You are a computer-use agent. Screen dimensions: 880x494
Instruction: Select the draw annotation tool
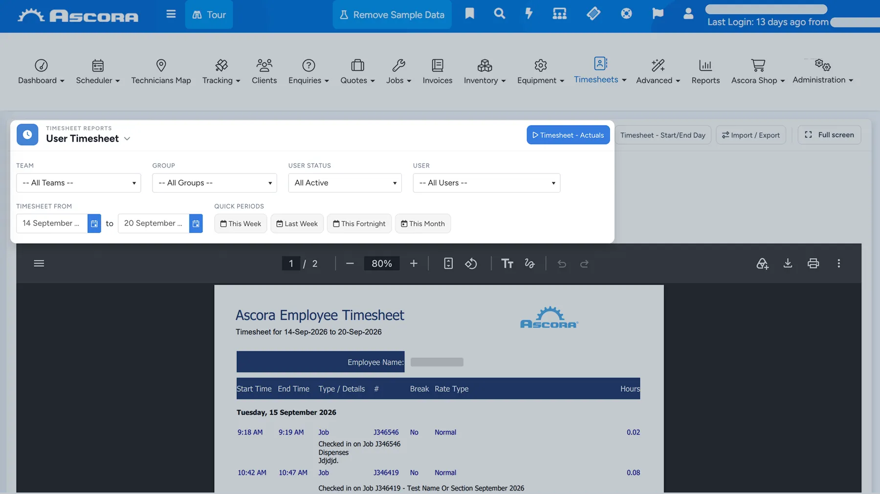tap(529, 263)
